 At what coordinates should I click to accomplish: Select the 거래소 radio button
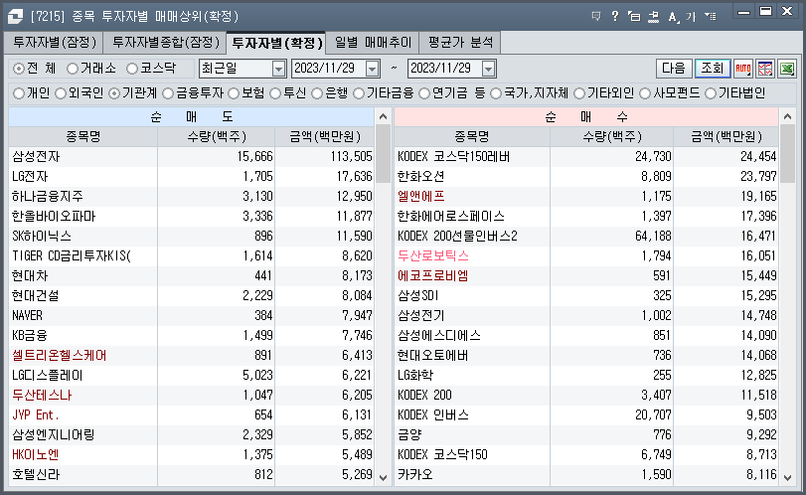pos(73,69)
